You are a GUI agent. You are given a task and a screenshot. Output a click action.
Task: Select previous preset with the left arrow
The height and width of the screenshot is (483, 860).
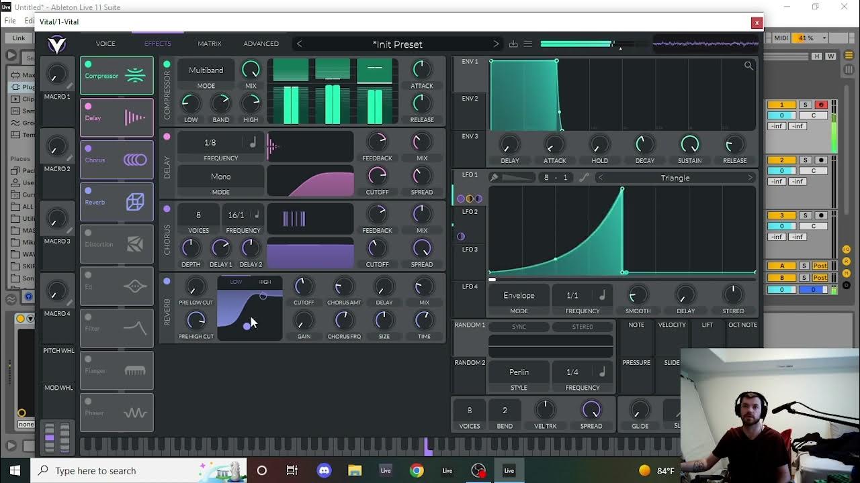[x=299, y=44]
